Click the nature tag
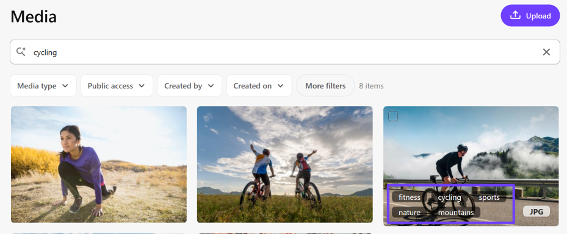 point(410,212)
